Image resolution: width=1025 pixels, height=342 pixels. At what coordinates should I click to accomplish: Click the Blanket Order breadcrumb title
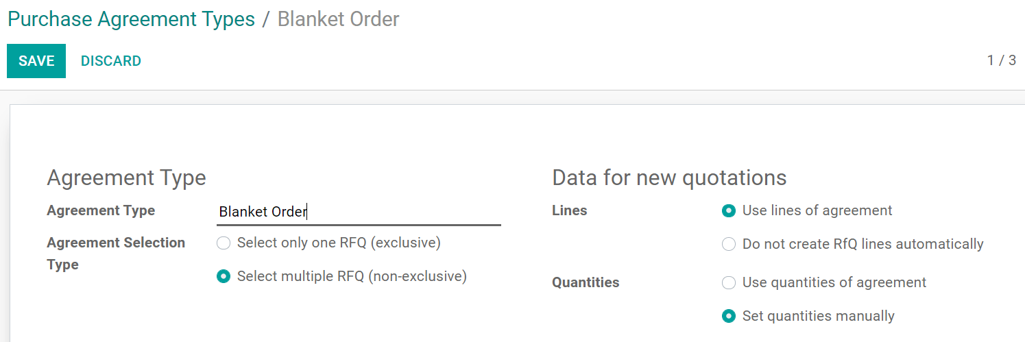[x=338, y=19]
